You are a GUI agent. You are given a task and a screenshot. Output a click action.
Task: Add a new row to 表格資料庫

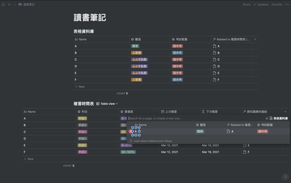coord(79,86)
